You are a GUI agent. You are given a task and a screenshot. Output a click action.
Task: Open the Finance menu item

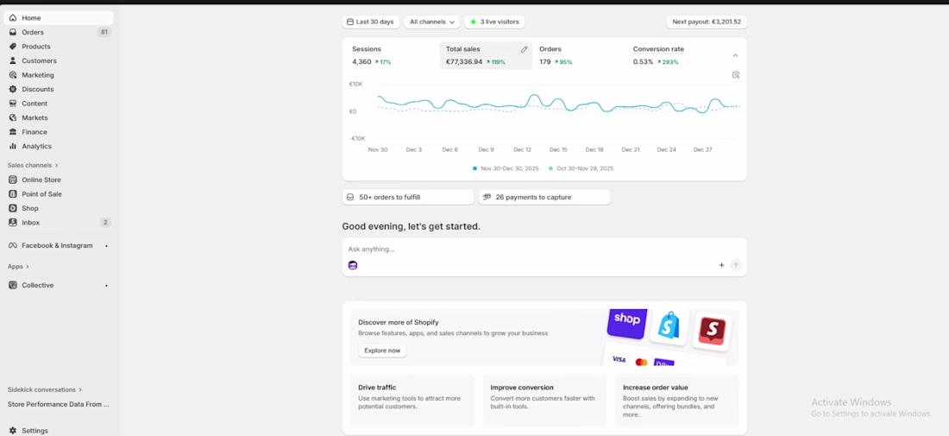(58, 132)
